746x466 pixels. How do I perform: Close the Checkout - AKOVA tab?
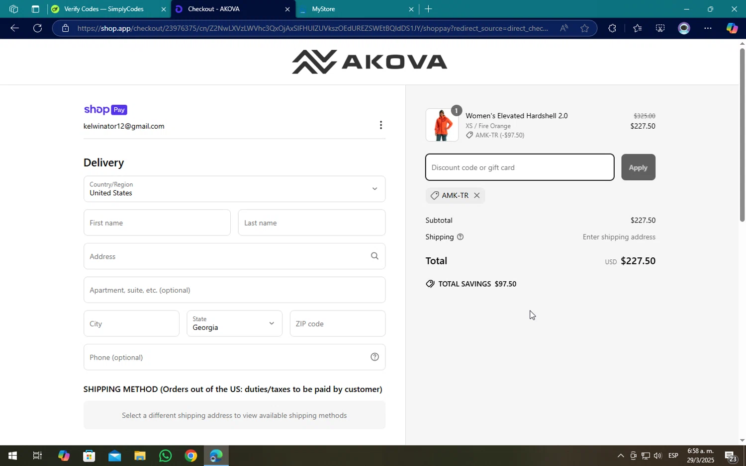[287, 9]
